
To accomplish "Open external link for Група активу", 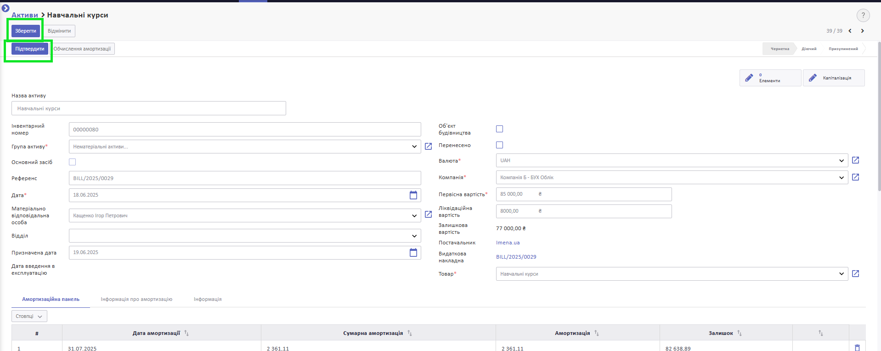I will click(x=428, y=146).
